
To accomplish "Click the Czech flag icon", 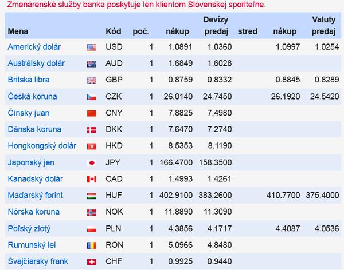I will coord(91,97).
